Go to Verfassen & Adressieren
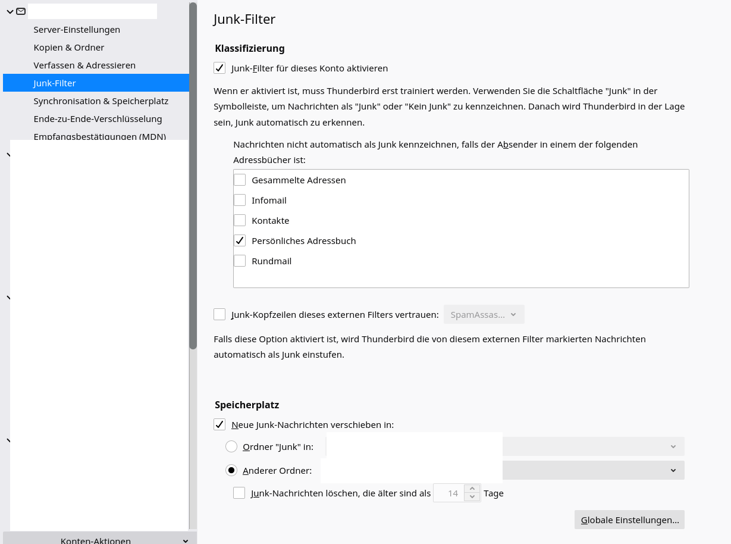 (x=84, y=65)
